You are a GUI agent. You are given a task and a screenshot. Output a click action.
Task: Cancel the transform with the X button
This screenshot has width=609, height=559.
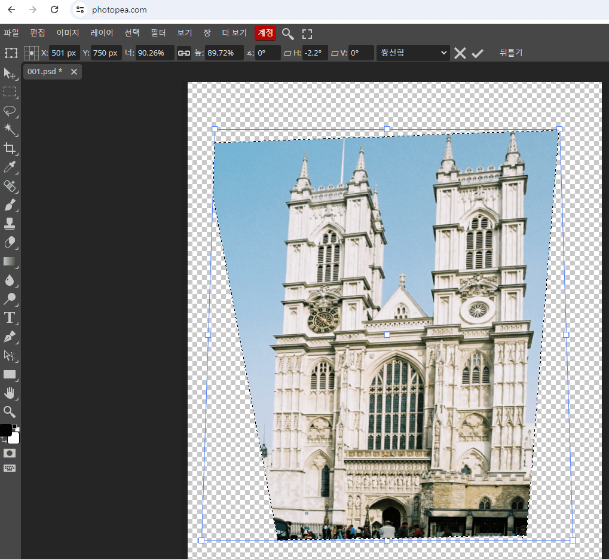tap(460, 53)
